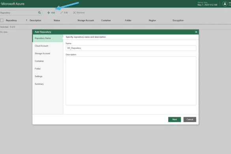Close the Add Repository dialog

tap(196, 32)
